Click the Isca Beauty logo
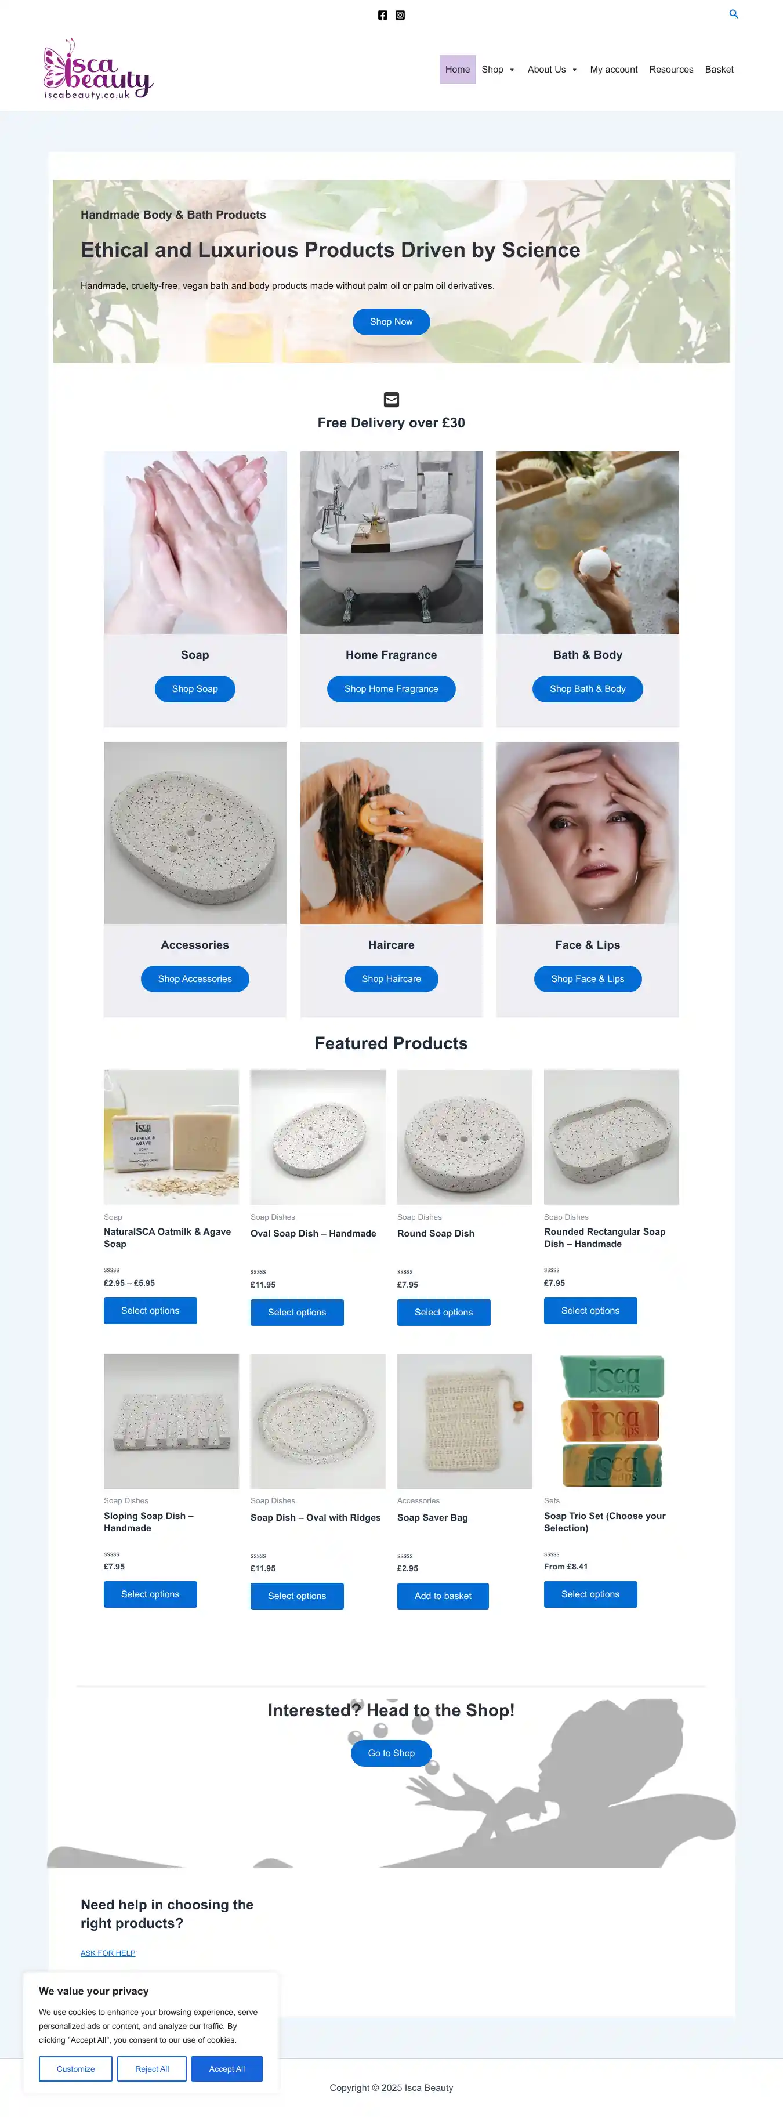This screenshot has height=2117, width=783. coord(98,70)
